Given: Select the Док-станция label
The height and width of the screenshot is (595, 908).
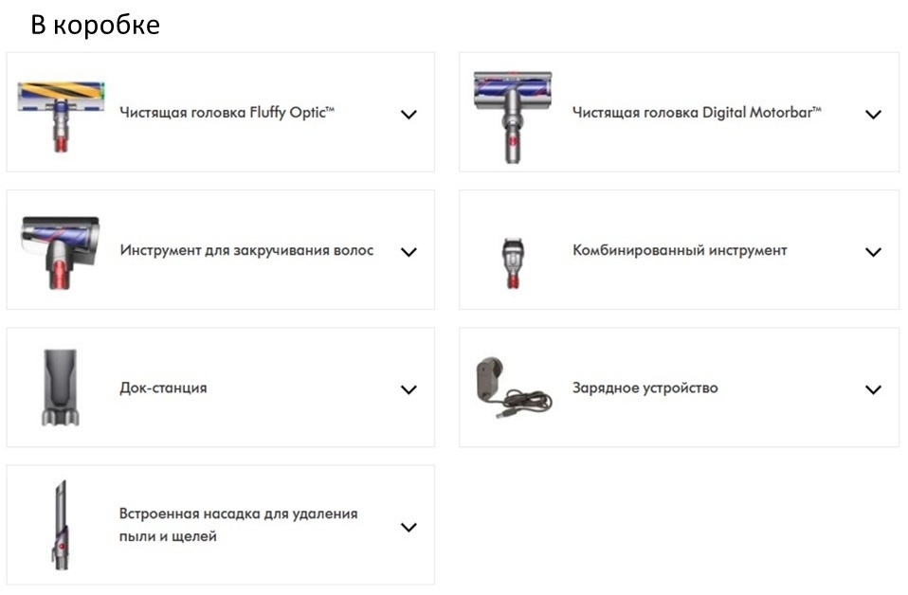Looking at the screenshot, I should click(163, 388).
